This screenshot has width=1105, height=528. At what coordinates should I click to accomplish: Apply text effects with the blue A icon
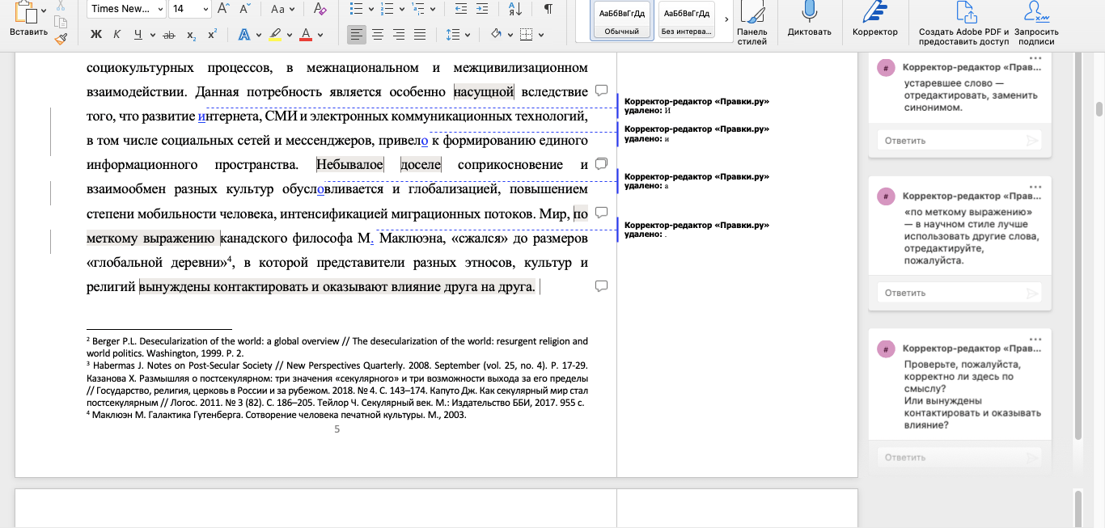click(244, 35)
